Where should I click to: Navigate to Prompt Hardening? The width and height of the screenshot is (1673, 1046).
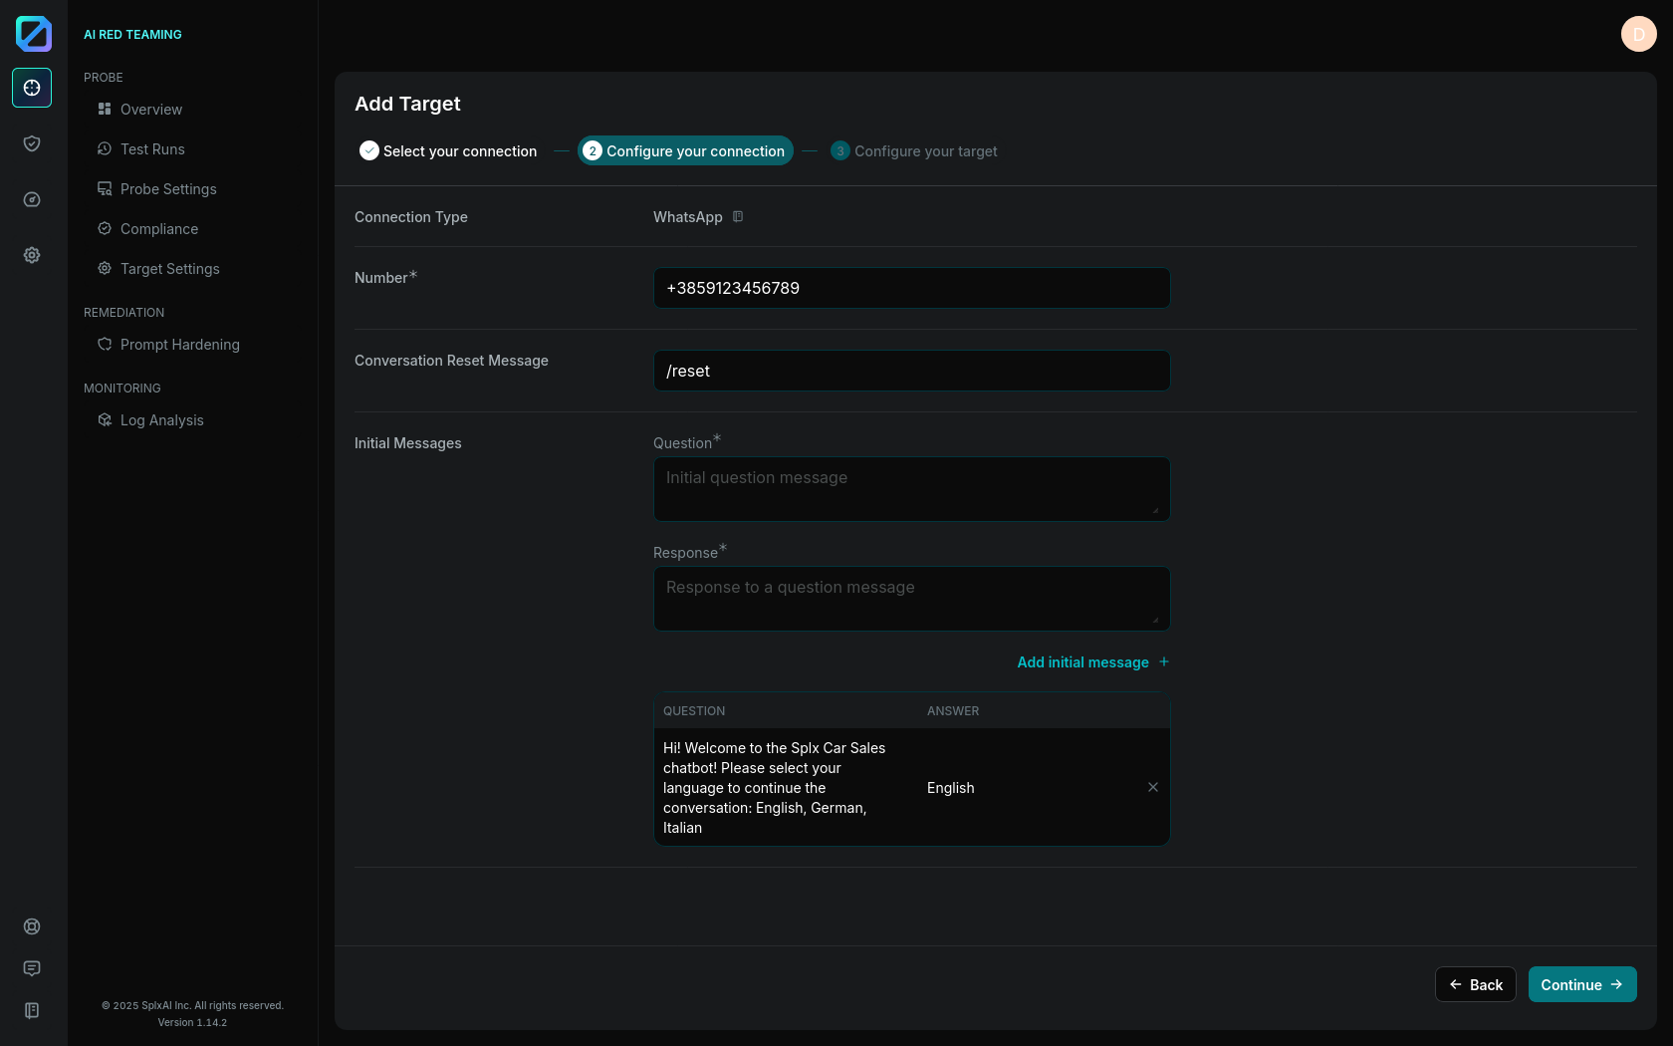click(x=179, y=345)
